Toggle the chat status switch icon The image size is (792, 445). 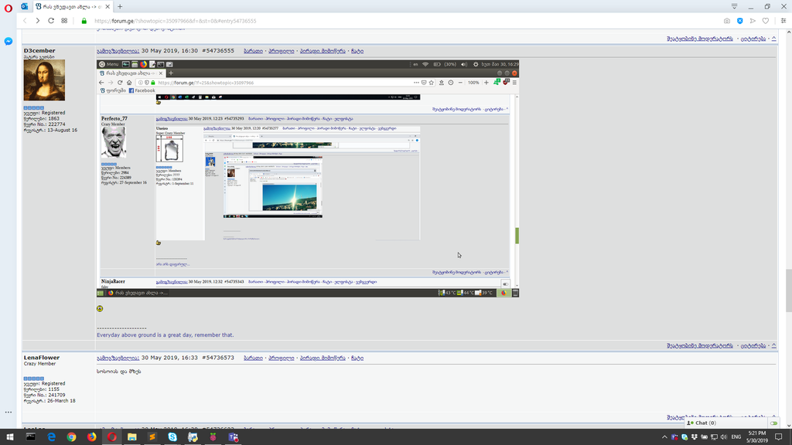(x=773, y=423)
